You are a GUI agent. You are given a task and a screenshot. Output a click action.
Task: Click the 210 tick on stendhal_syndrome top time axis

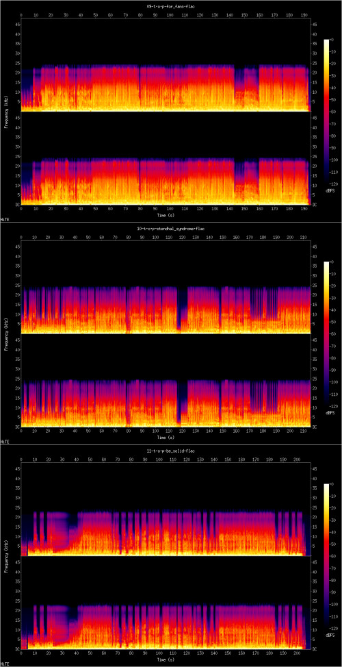[303, 237]
